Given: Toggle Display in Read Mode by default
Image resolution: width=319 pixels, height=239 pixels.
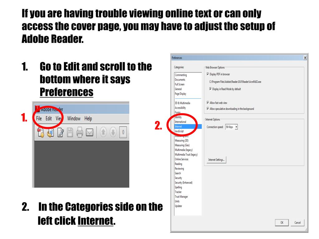Looking at the screenshot, I should click(x=210, y=89).
